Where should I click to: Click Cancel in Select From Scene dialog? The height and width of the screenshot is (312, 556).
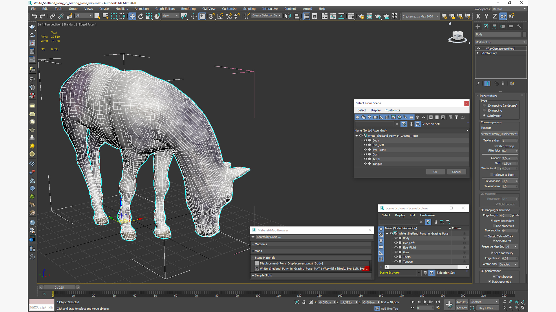[456, 171]
